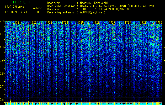Click the name Masayuki Kobayashi
Viewport: 165px width, 105px height.
tap(94, 3)
